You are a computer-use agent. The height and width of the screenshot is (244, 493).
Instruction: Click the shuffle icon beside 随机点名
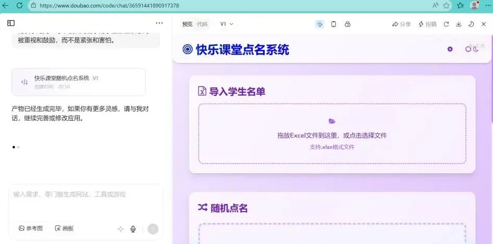pyautogui.click(x=203, y=207)
